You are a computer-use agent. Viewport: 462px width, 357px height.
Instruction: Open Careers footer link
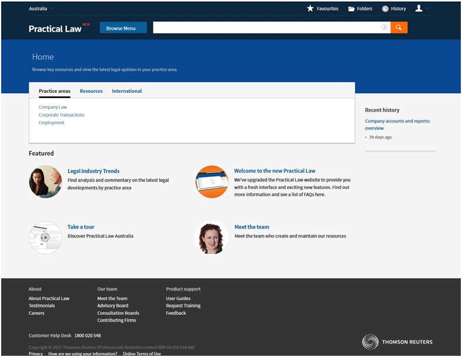36,313
